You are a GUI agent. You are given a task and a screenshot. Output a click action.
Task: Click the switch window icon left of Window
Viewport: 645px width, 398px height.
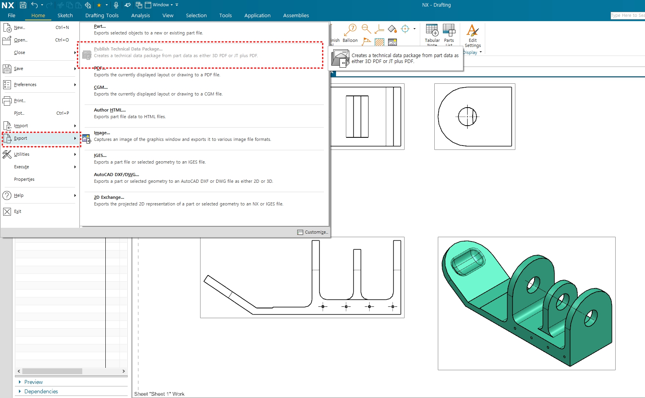tap(139, 5)
